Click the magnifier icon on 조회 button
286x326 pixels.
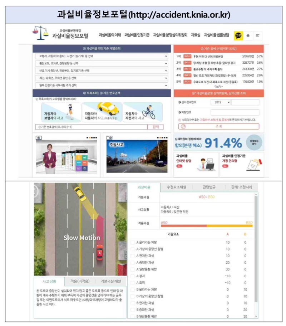183,126
